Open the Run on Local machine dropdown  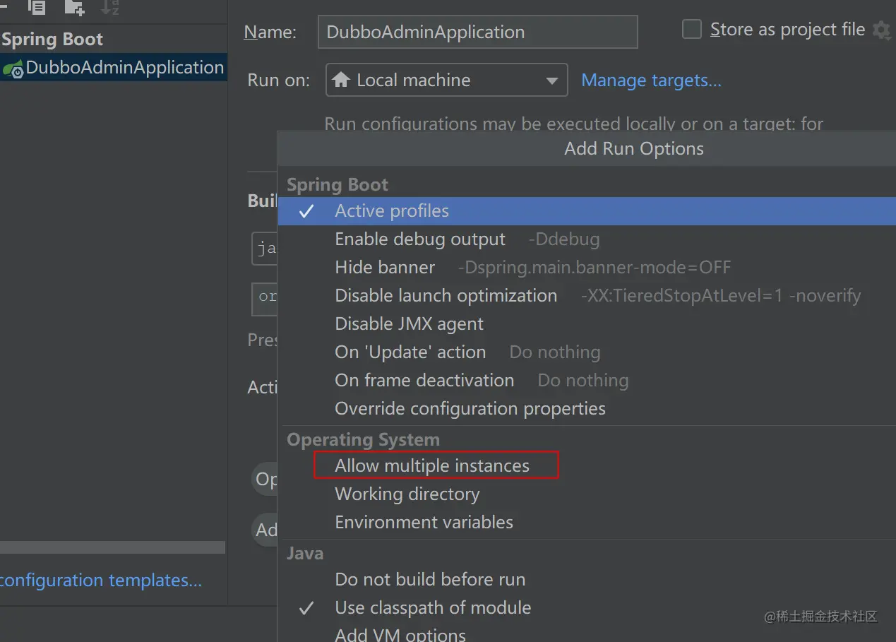pos(446,80)
